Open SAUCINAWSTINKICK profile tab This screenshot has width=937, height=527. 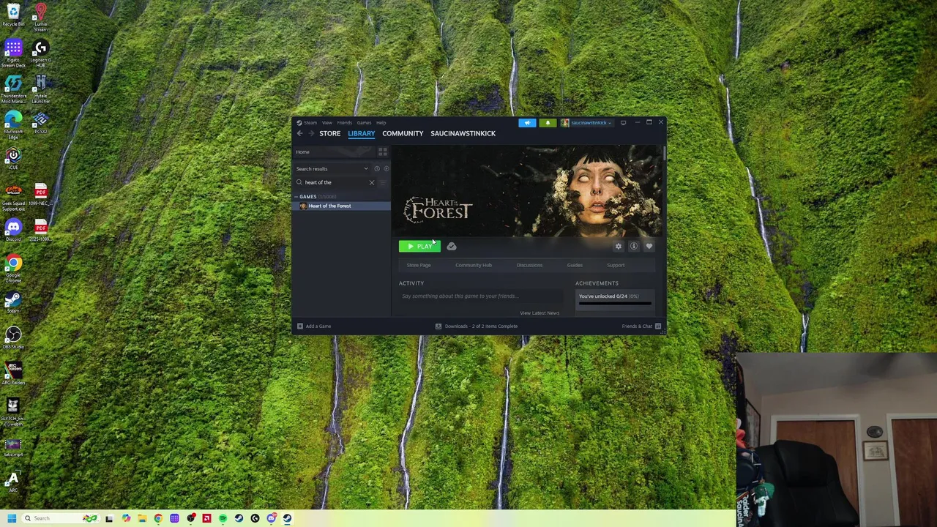[463, 133]
